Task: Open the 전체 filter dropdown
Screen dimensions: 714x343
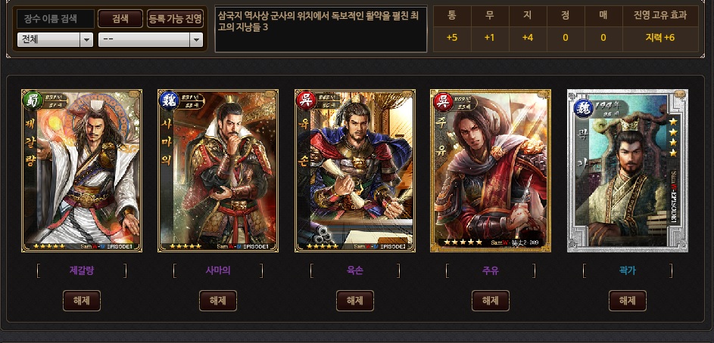Action: pos(55,39)
